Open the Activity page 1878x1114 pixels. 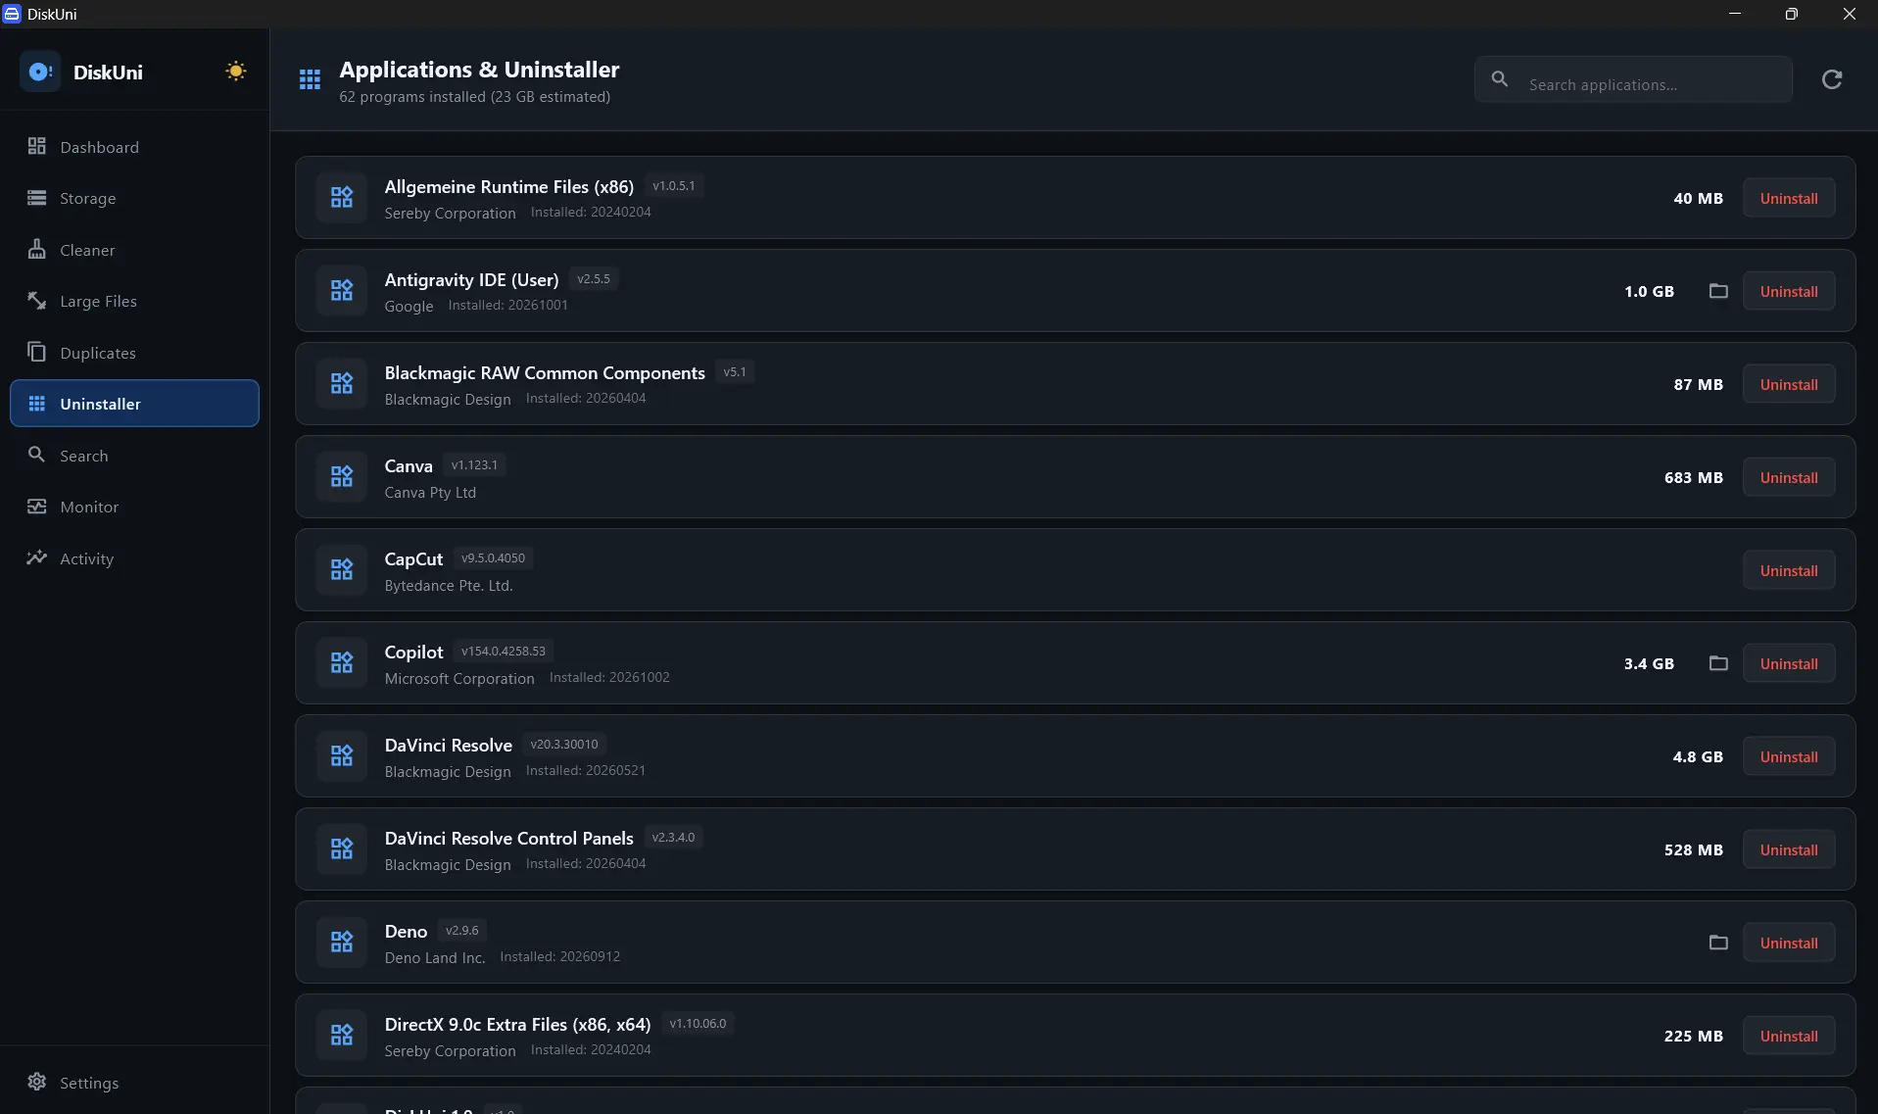tap(134, 558)
